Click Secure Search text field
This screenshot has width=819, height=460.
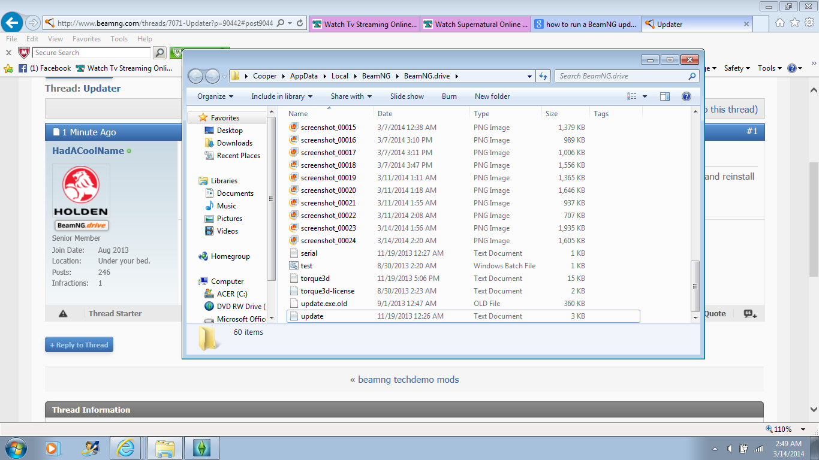92,53
